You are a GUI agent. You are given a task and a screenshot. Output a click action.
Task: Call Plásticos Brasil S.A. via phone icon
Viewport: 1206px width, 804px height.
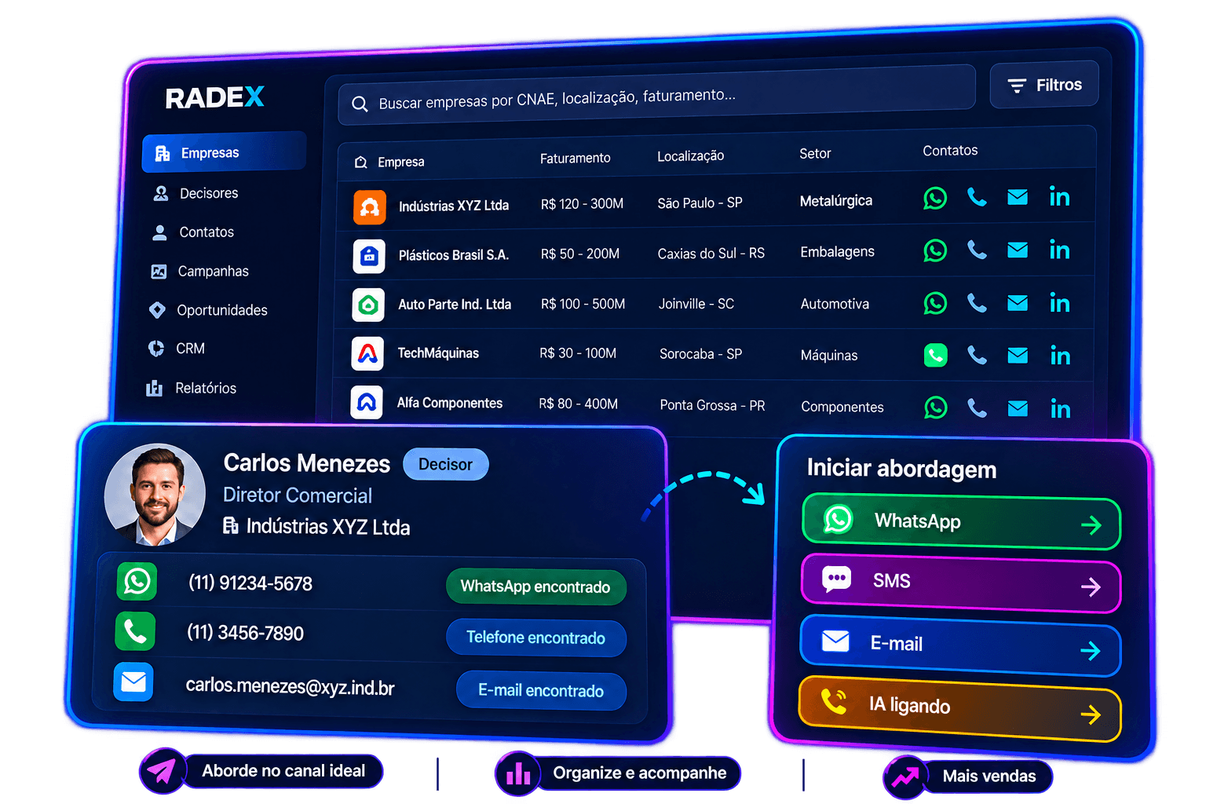tap(977, 250)
